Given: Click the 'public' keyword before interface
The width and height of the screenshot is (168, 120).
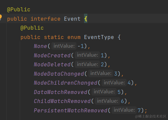Looking at the screenshot, I should [17, 19].
